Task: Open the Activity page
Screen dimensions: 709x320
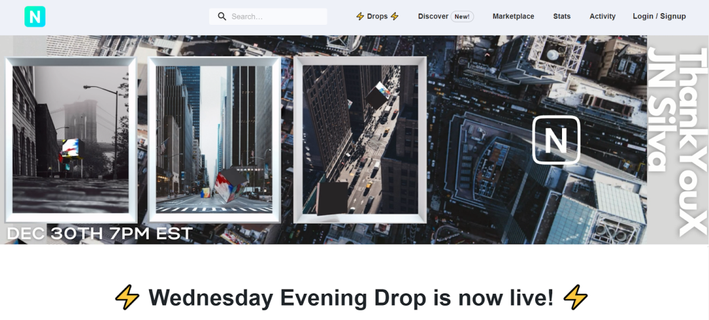Action: click(603, 16)
